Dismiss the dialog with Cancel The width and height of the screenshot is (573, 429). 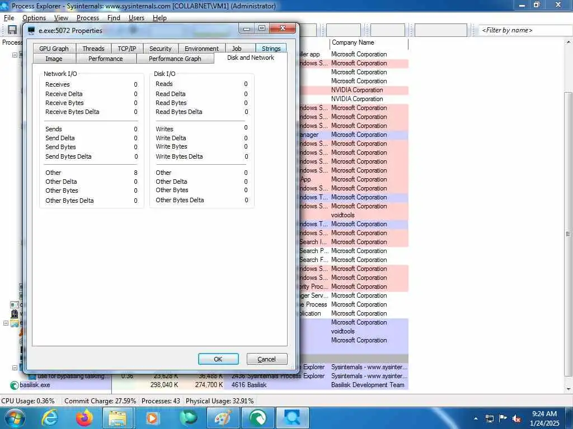267,359
